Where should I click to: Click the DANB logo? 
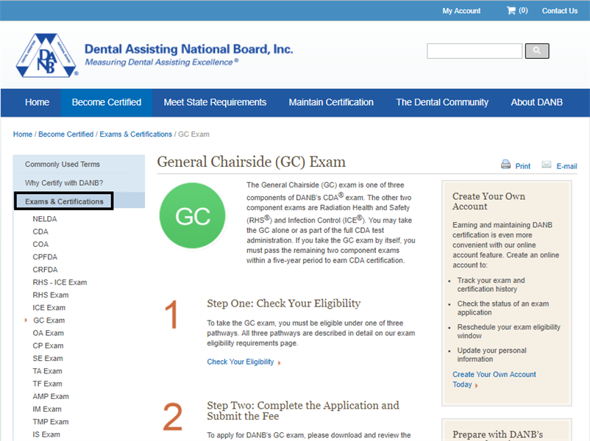46,54
